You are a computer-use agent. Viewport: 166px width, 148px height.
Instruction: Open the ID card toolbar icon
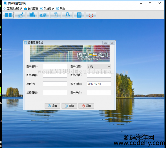click(x=79, y=15)
